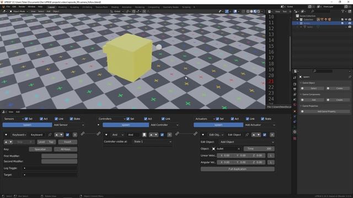The width and height of the screenshot is (353, 198).
Task: Remove the Edit Object actuator with X button
Action: coord(272,135)
